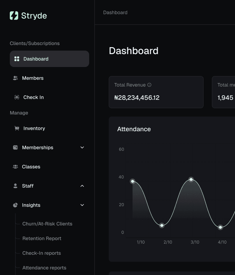Click the Staff person icon
This screenshot has width=235, height=275.
coord(15,186)
